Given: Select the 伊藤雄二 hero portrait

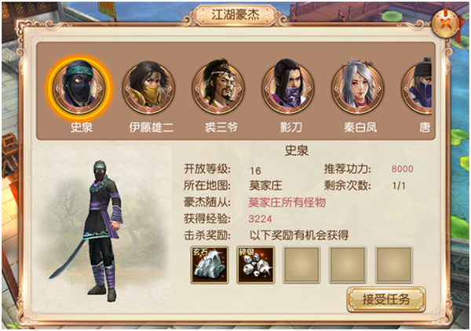Looking at the screenshot, I should tap(148, 88).
